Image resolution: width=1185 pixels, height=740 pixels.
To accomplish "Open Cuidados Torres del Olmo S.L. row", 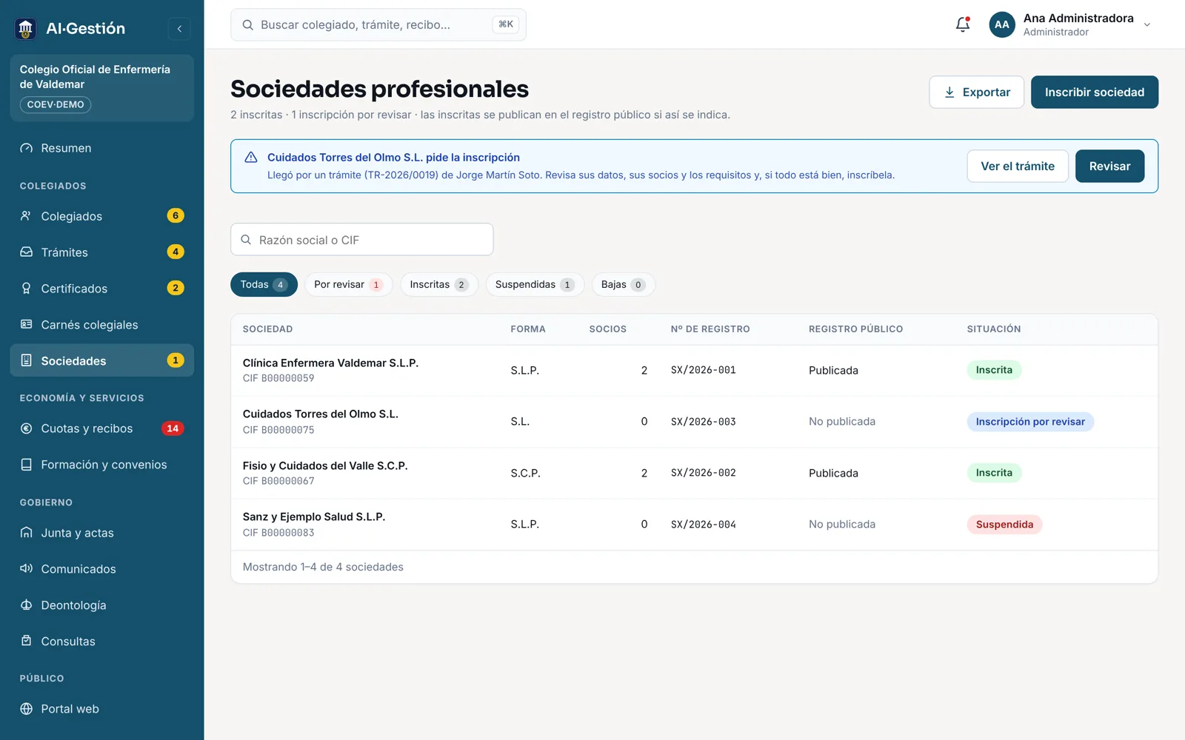I will click(x=694, y=422).
